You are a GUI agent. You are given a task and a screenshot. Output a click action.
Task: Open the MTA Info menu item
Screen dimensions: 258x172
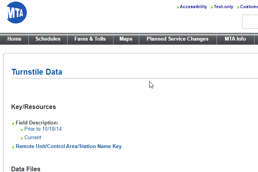pos(235,39)
